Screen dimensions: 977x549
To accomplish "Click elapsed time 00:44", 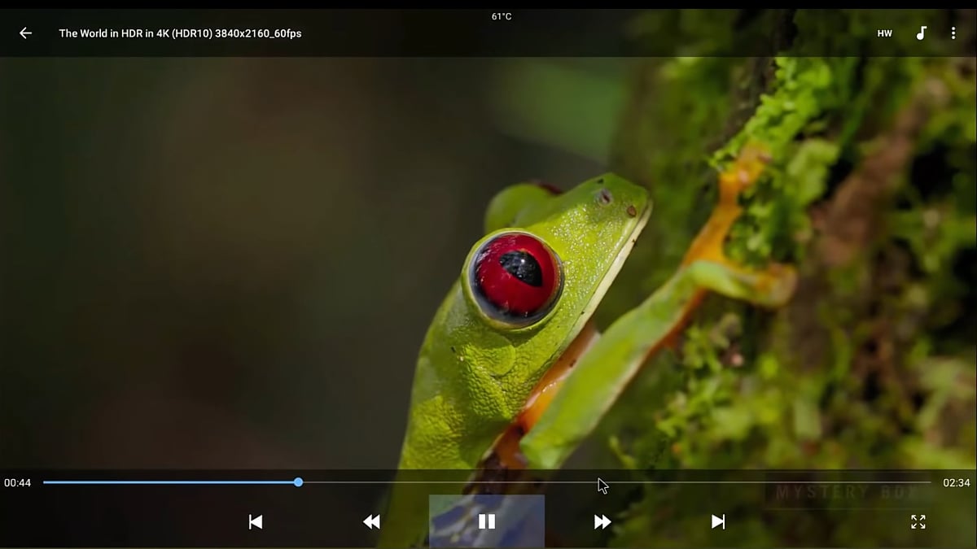I will 17,483.
